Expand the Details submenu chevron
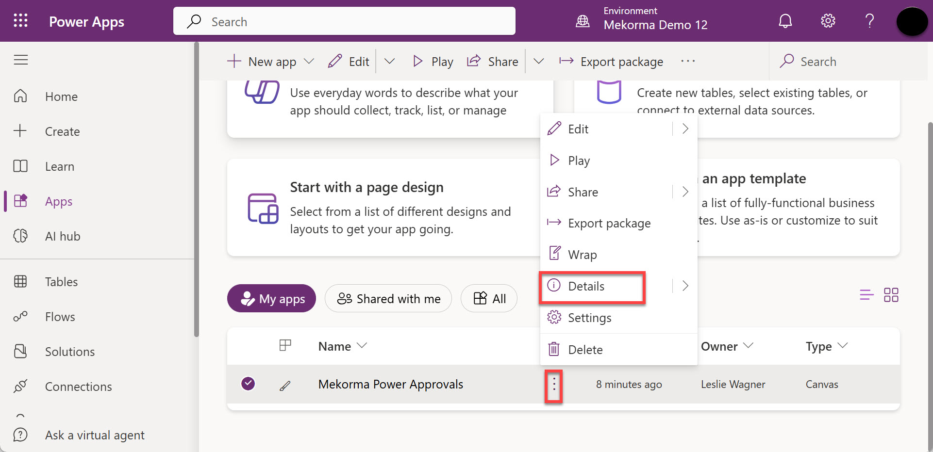The height and width of the screenshot is (452, 933). point(685,286)
